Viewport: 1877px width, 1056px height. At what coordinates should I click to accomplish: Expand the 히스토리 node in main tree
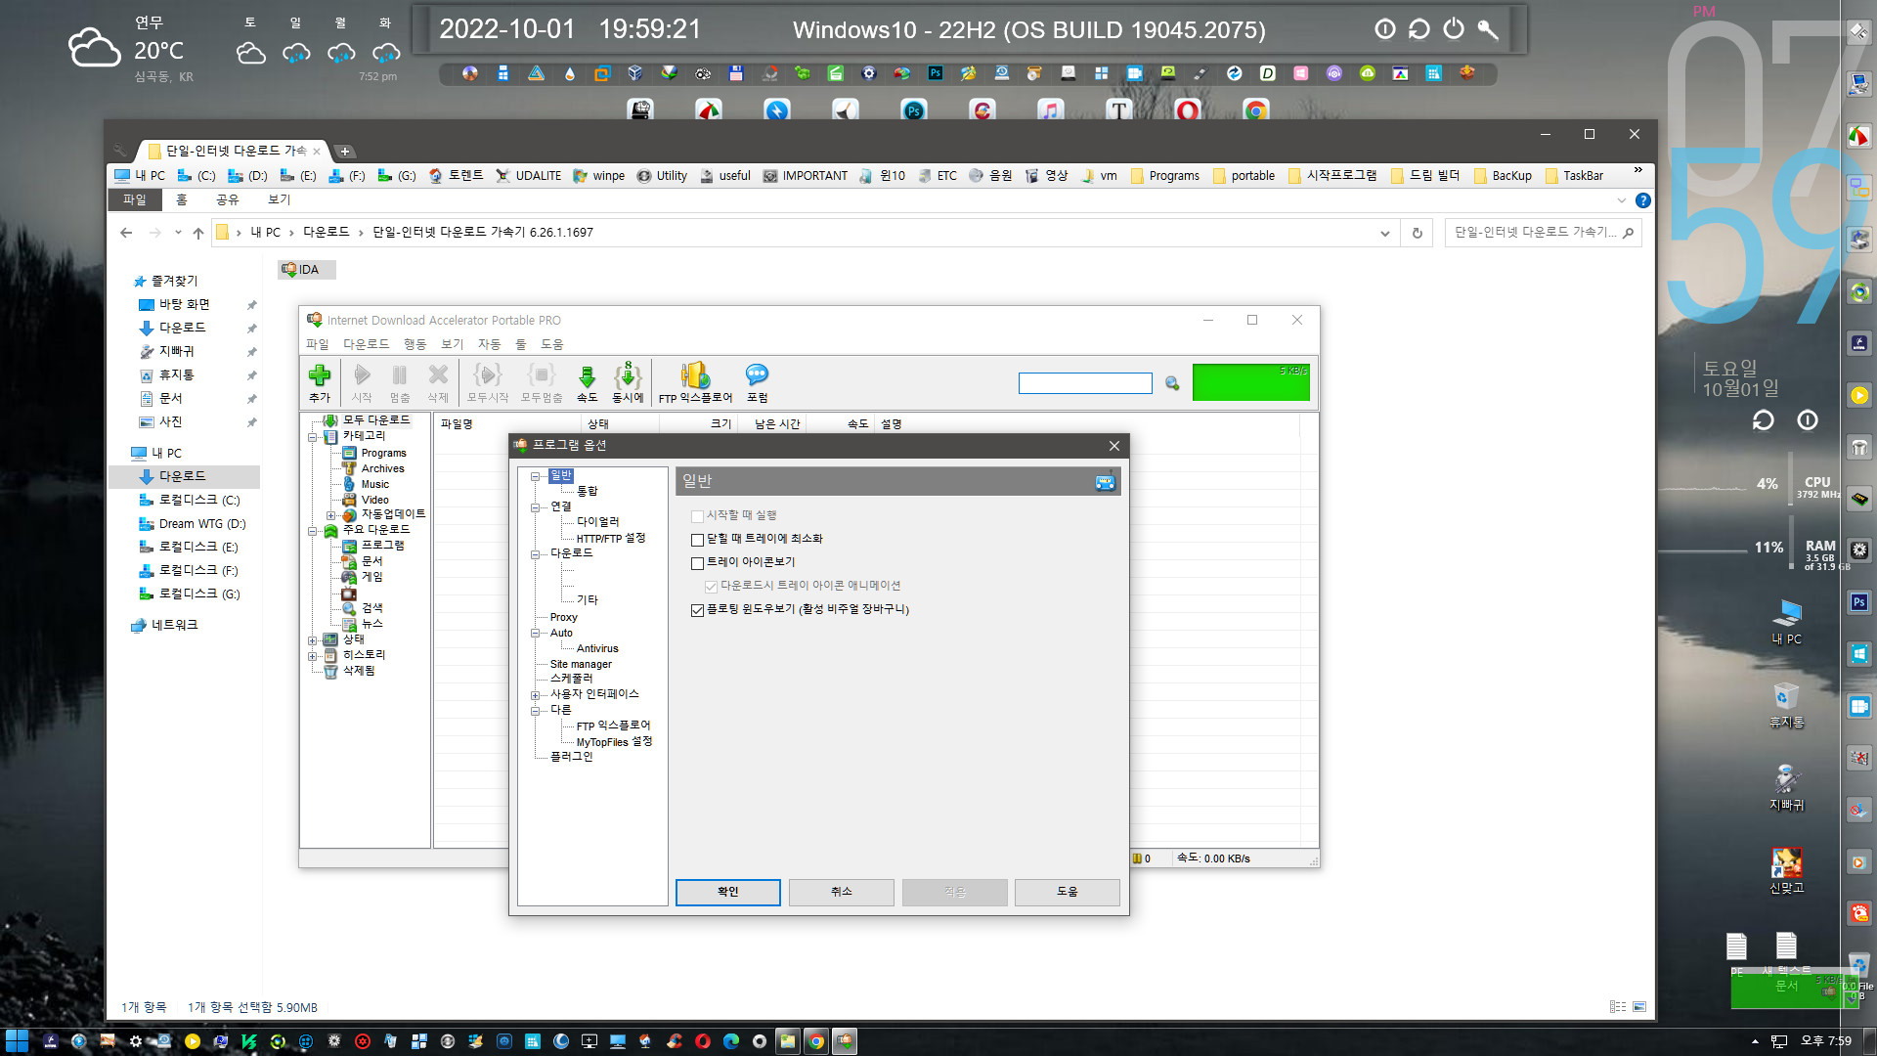[313, 656]
